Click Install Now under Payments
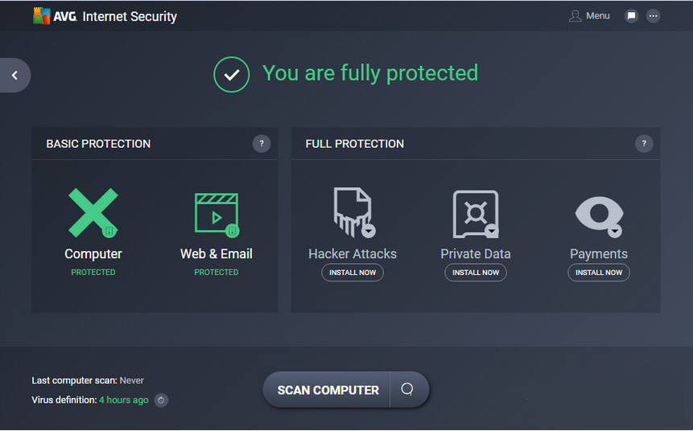 (599, 273)
